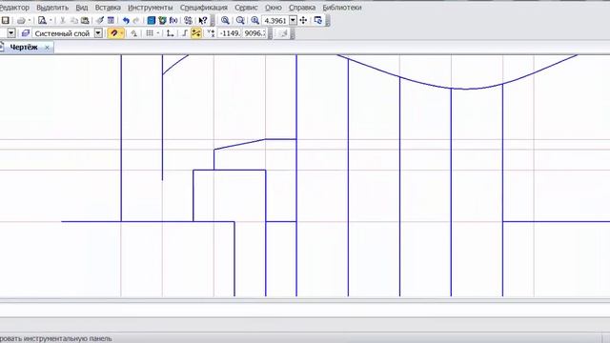Open the Библиотеки menu

click(x=342, y=8)
